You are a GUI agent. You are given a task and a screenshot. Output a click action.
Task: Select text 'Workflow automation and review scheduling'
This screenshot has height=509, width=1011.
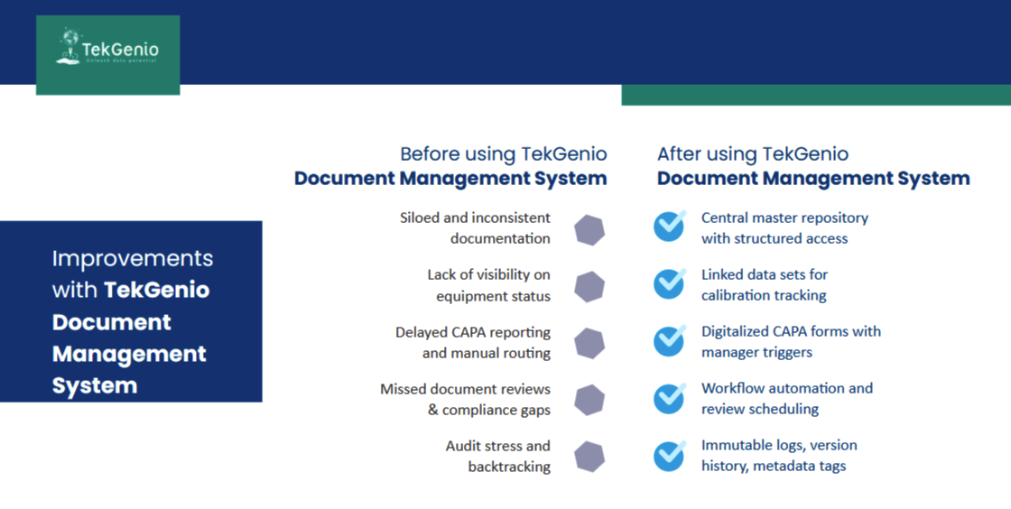(787, 398)
